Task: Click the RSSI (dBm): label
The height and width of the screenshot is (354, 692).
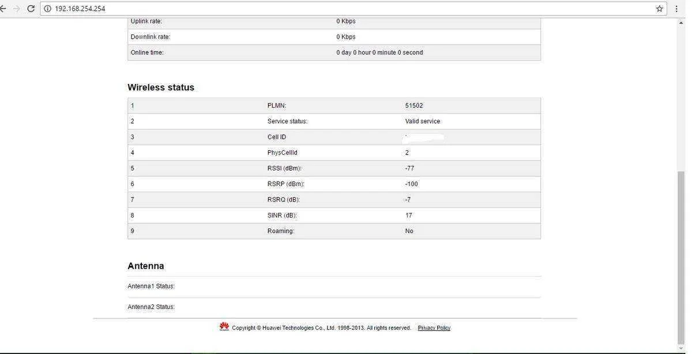Action: pos(284,169)
